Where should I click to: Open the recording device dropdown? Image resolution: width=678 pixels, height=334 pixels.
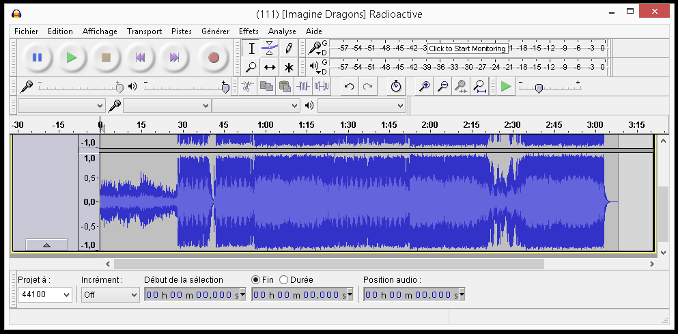pos(167,106)
